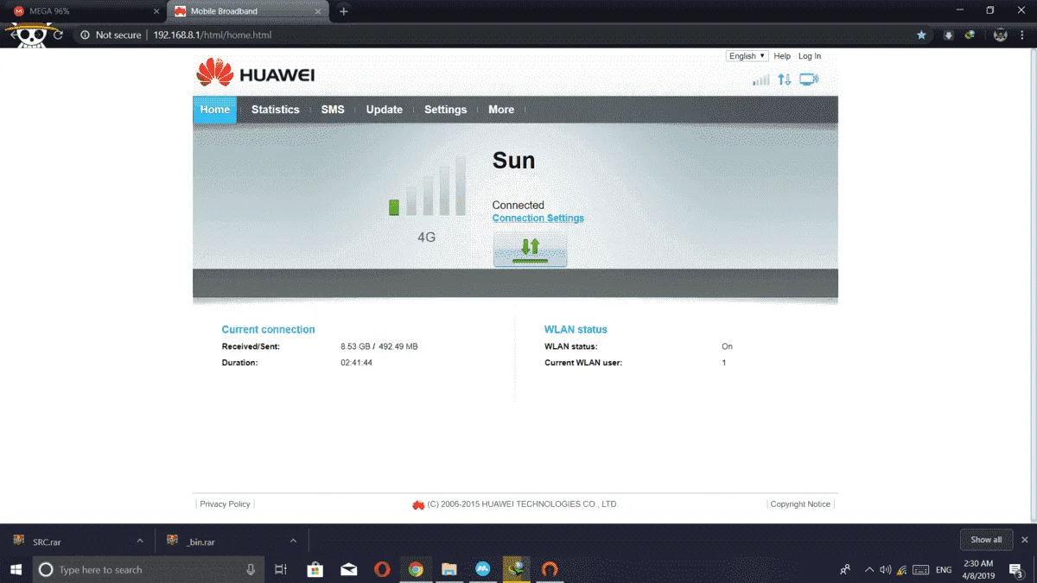Image resolution: width=1037 pixels, height=583 pixels.
Task: Open Opera browser from taskbar
Action: [x=382, y=569]
